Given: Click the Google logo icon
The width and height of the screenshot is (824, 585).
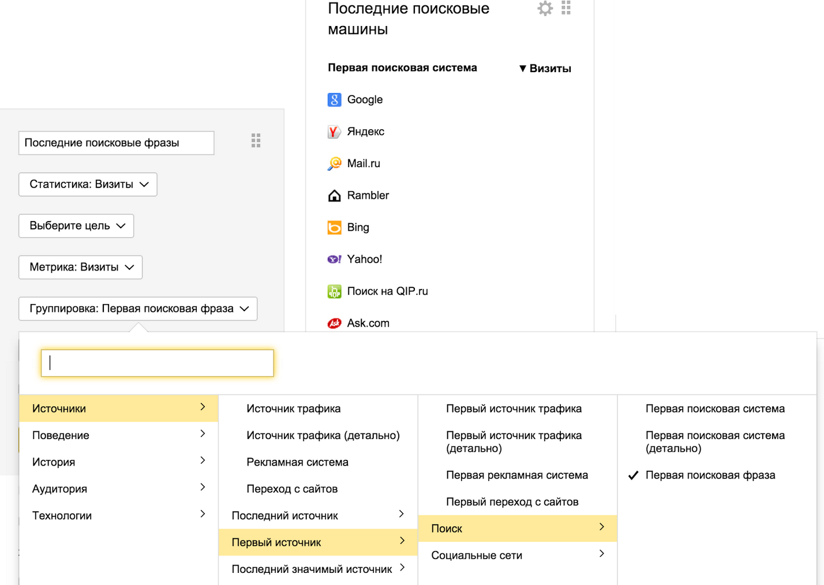Looking at the screenshot, I should tap(334, 100).
